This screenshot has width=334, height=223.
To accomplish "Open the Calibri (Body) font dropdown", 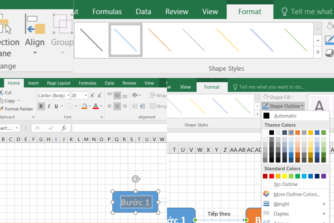I will pyautogui.click(x=68, y=95).
